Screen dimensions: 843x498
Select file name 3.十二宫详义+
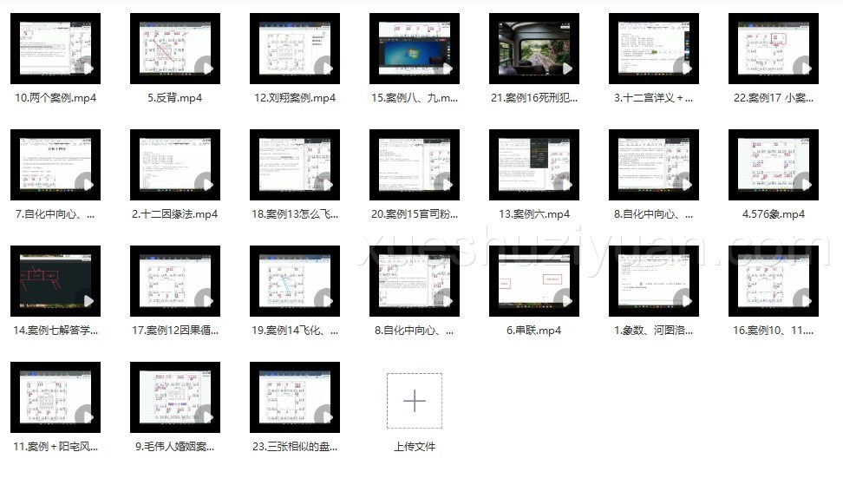(x=654, y=98)
